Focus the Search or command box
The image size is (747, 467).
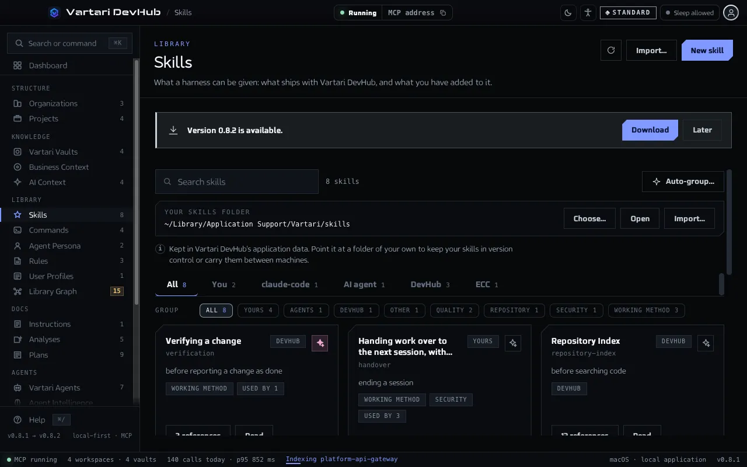[70, 43]
